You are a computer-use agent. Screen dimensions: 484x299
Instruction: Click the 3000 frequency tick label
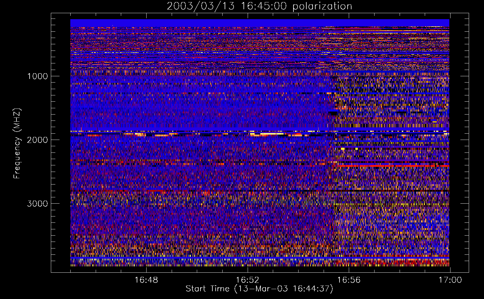(x=37, y=204)
